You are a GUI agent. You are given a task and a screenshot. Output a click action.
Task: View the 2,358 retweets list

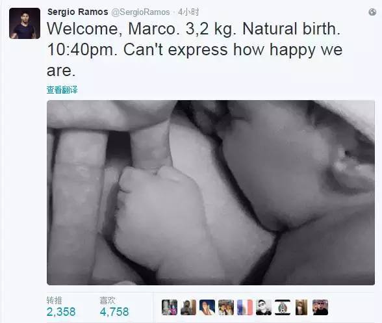(x=61, y=312)
